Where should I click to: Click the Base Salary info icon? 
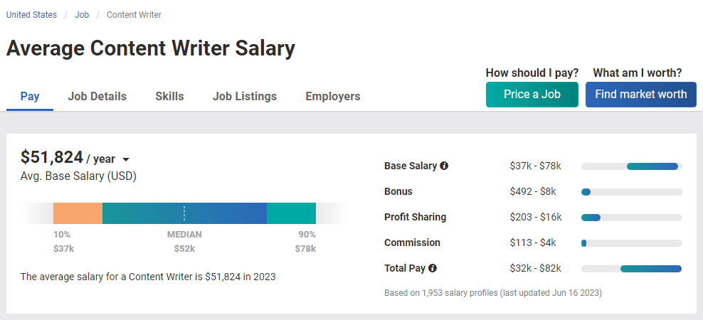(444, 166)
